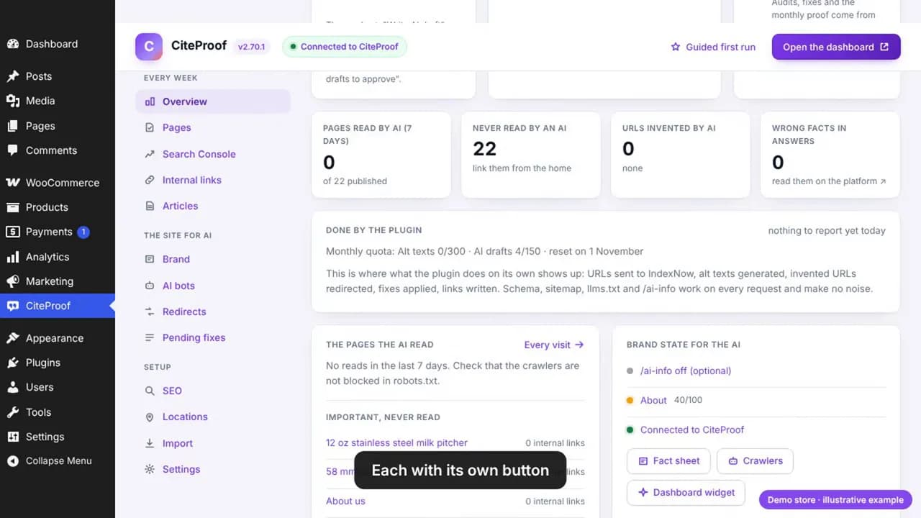921x518 pixels.
Task: Click the Connected to CiteProof link in Brand State
Action: 692,430
